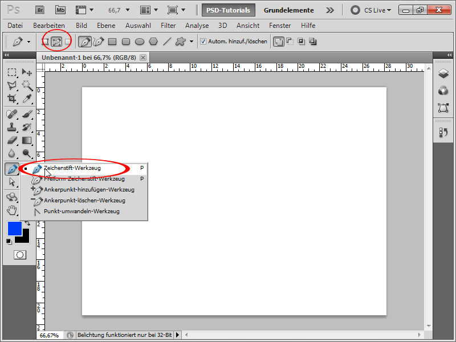Image resolution: width=456 pixels, height=342 pixels.
Task: Toggle the Autom. hinzuf./löschen checkbox
Action: pos(203,42)
